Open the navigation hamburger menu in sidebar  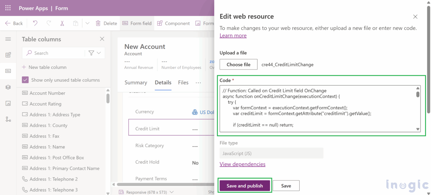[x=8, y=39]
